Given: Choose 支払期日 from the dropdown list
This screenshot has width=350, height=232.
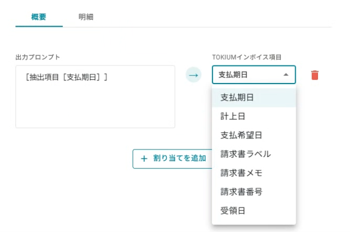Looking at the screenshot, I should [237, 97].
